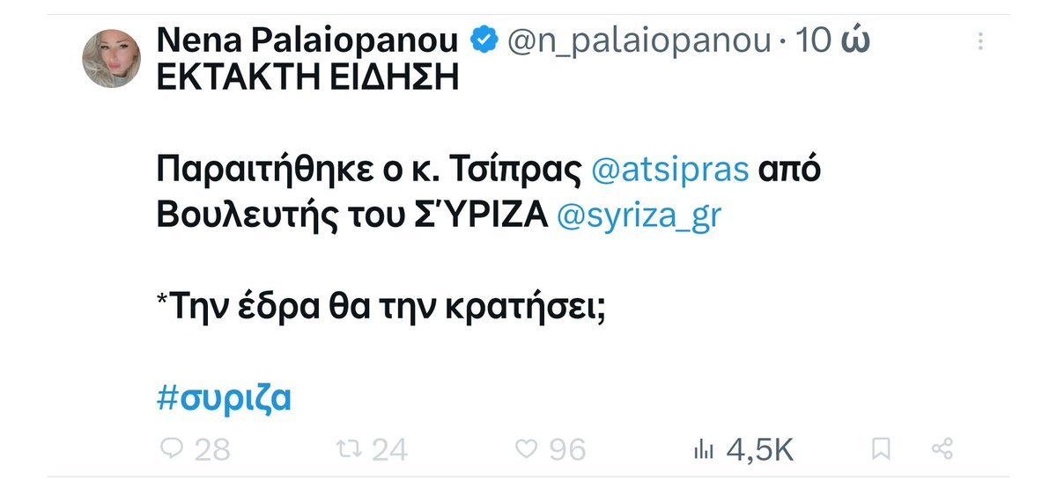This screenshot has height=488, width=1057.
Task: Click the reply speech bubble icon
Action: pyautogui.click(x=171, y=450)
